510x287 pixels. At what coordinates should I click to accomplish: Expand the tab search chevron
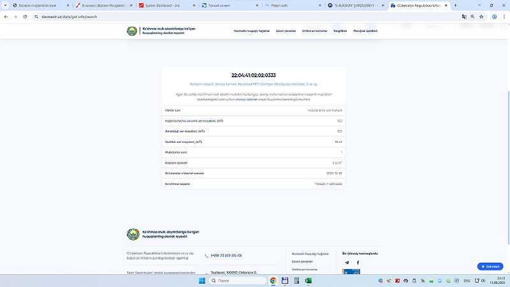(x=5, y=5)
